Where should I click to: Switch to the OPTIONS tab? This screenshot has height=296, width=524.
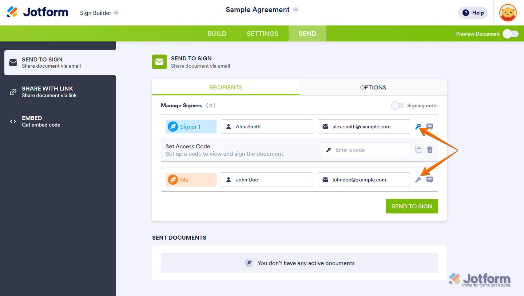(x=373, y=87)
